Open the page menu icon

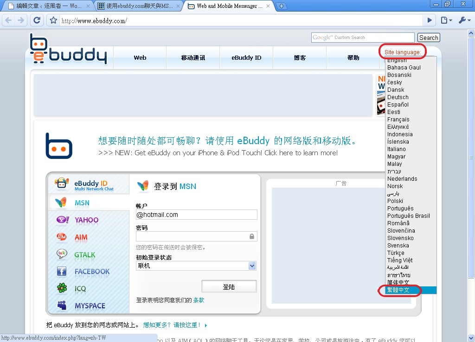point(446,20)
